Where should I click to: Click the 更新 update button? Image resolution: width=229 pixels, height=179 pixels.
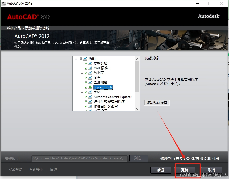(185, 170)
